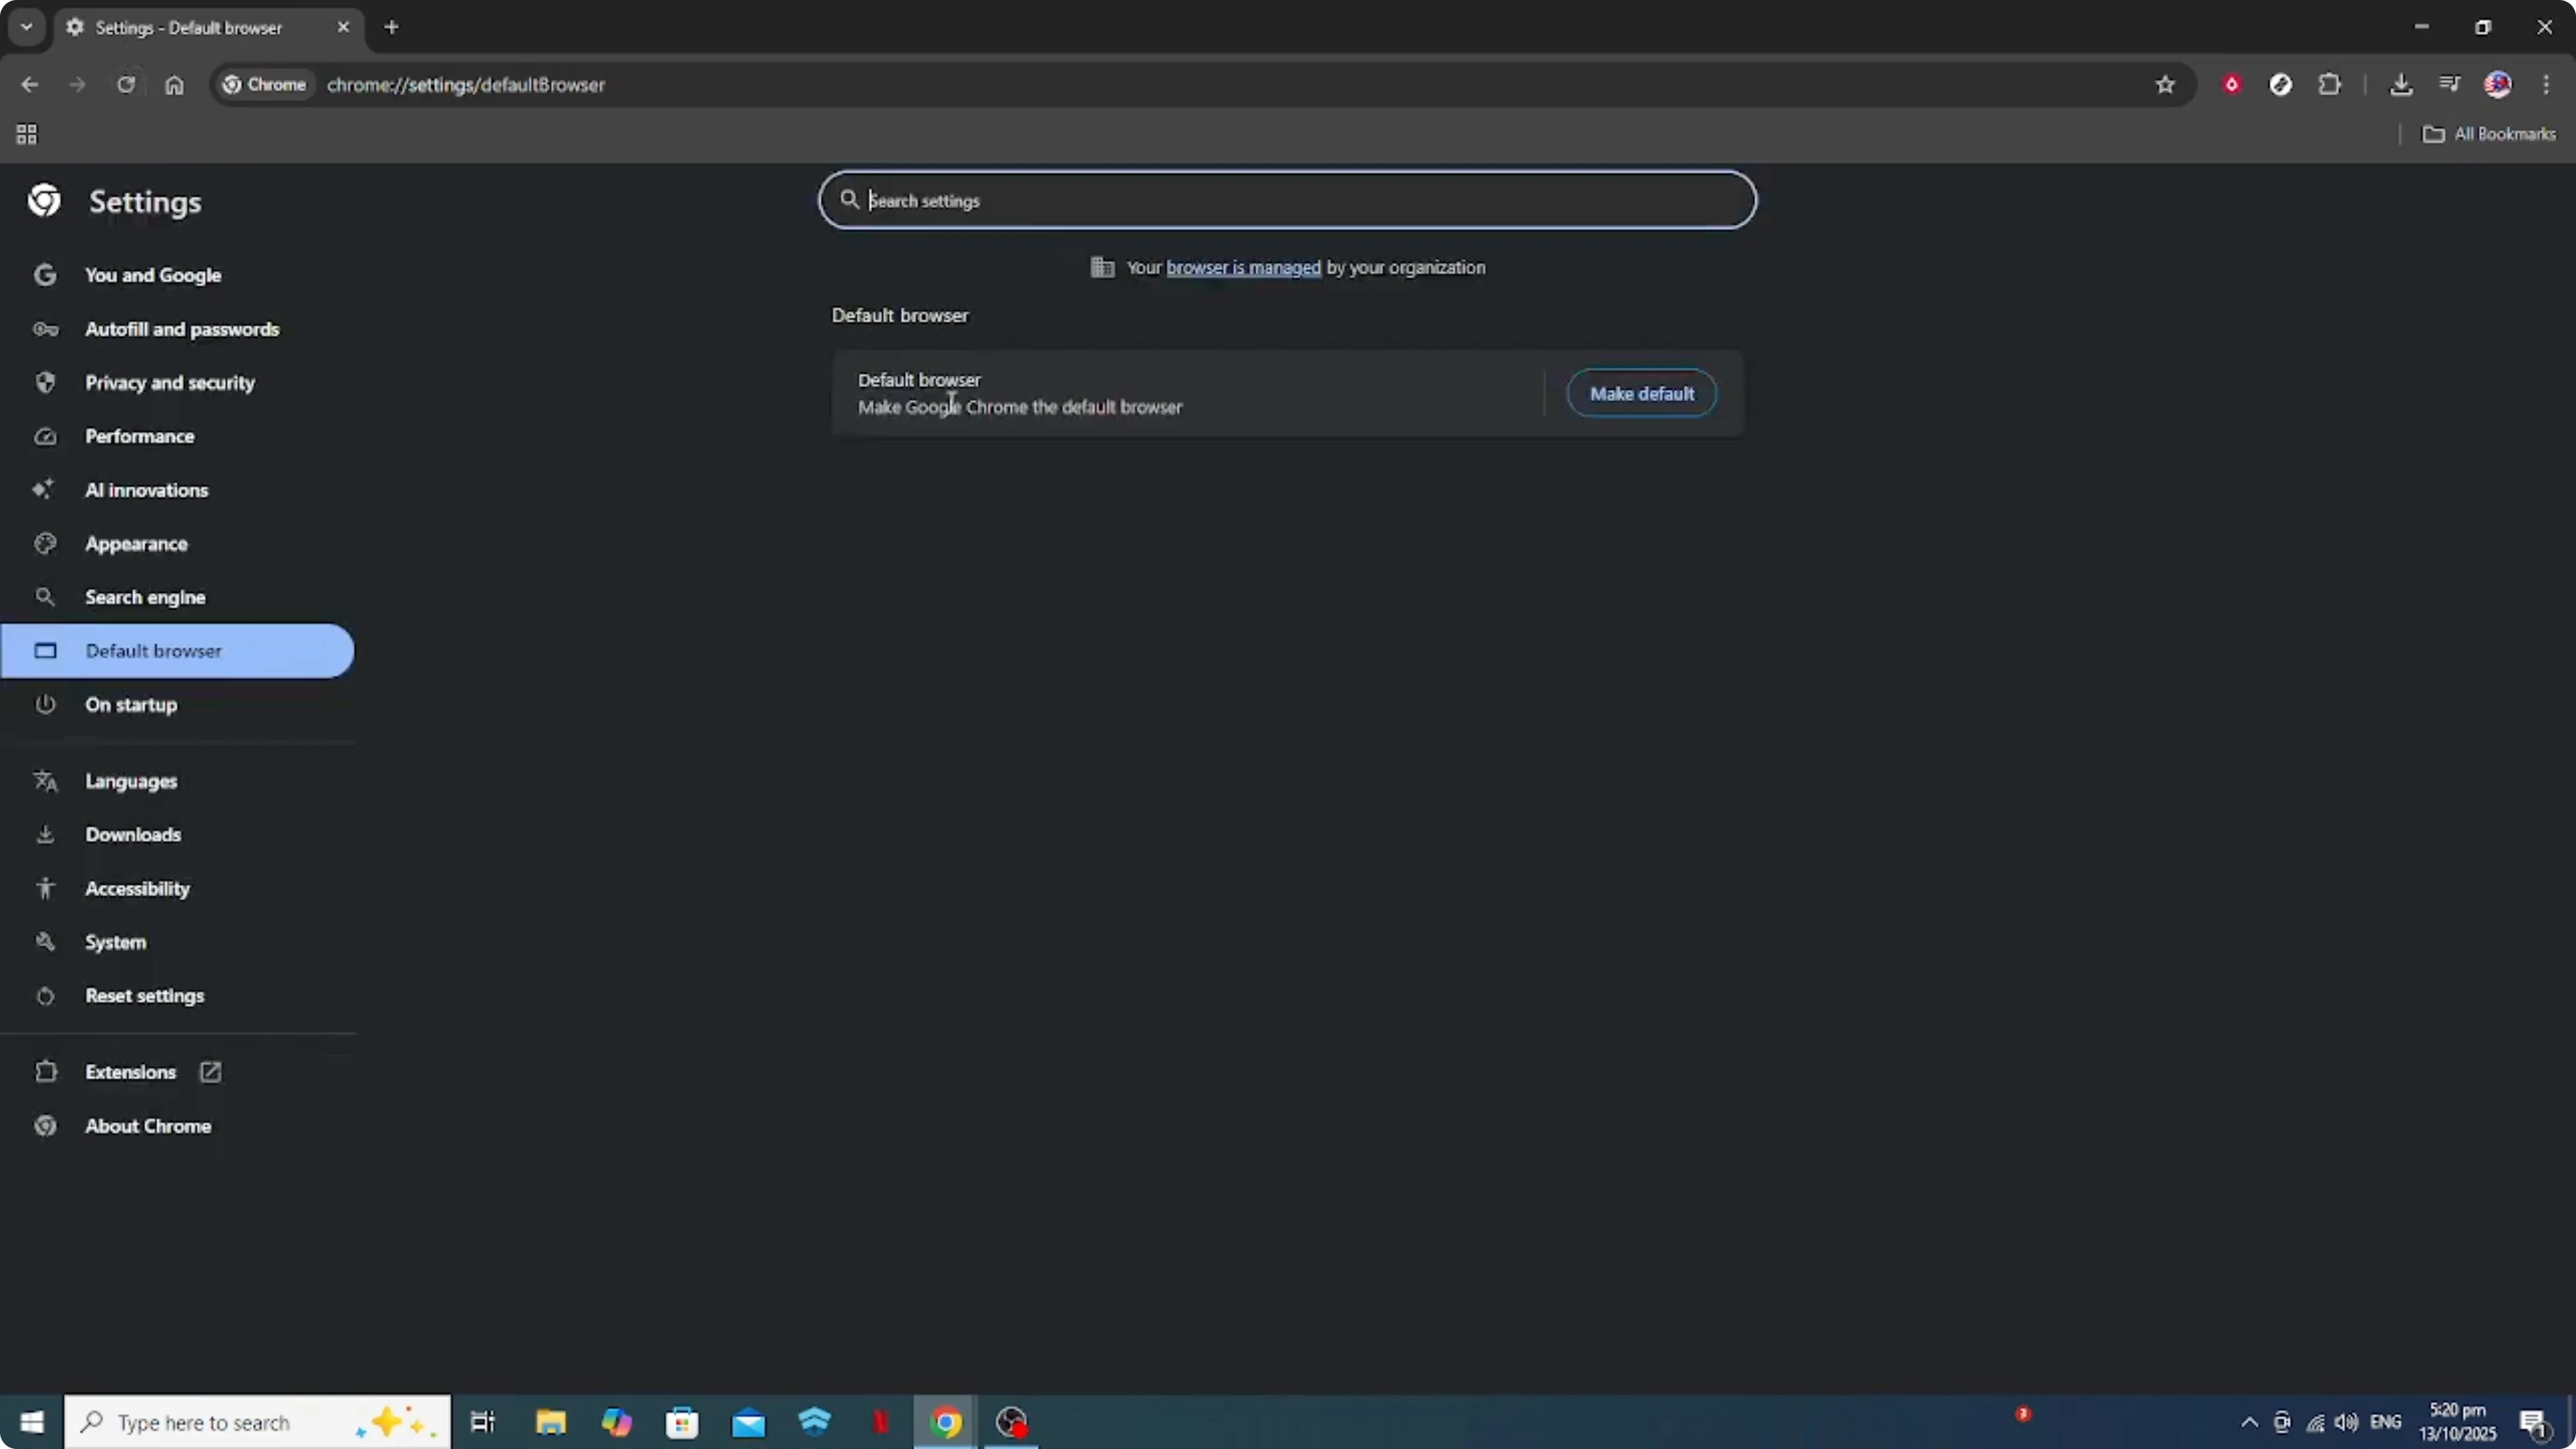
Task: Open File Explorer from taskbar
Action: [550, 1422]
